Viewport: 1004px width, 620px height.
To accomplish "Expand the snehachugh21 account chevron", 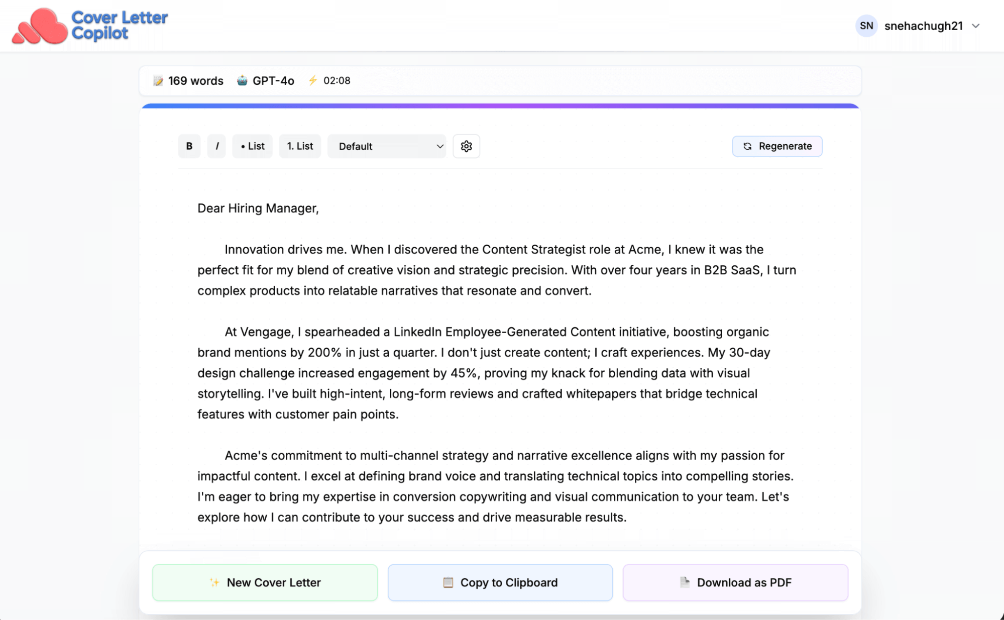I will pyautogui.click(x=975, y=26).
